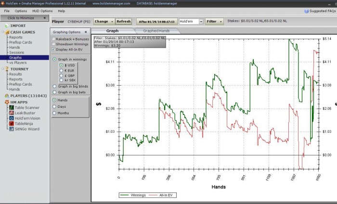Image resolution: width=337 pixels, height=204 pixels.
Task: Choose Days graphing interval
Action: click(x=54, y=106)
